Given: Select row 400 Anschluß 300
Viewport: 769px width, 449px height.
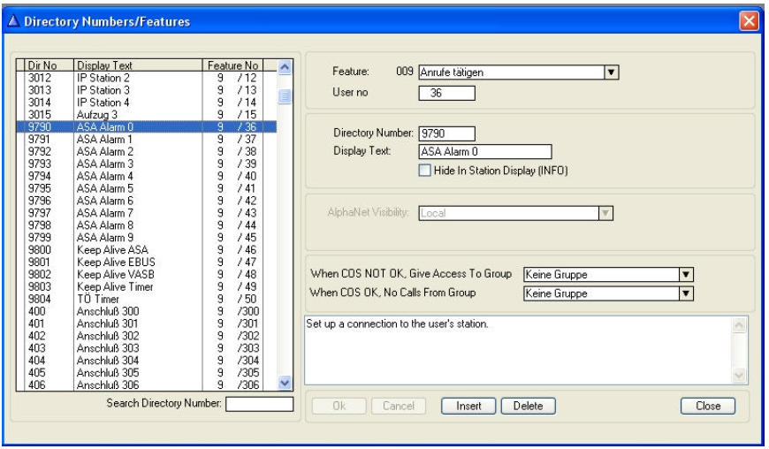Looking at the screenshot, I should 147,311.
